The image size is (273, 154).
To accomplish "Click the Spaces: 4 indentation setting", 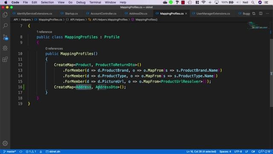I will tap(225, 151).
